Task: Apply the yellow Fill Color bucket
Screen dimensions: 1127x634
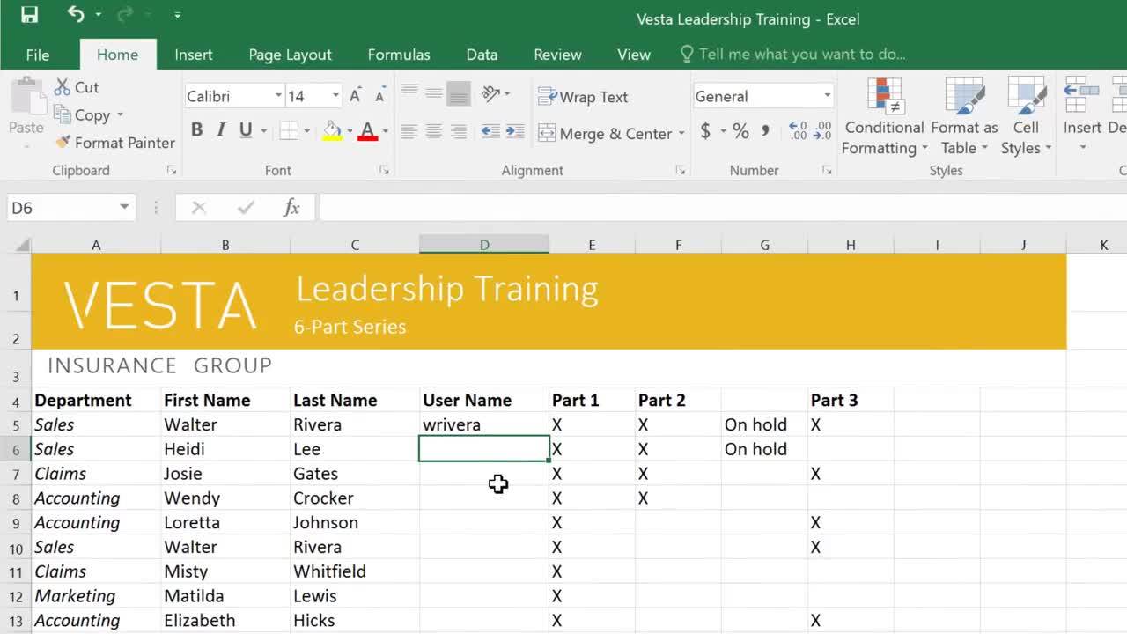Action: (x=332, y=131)
